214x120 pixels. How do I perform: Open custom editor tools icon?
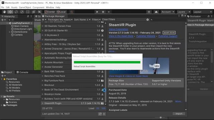pos(39,12)
